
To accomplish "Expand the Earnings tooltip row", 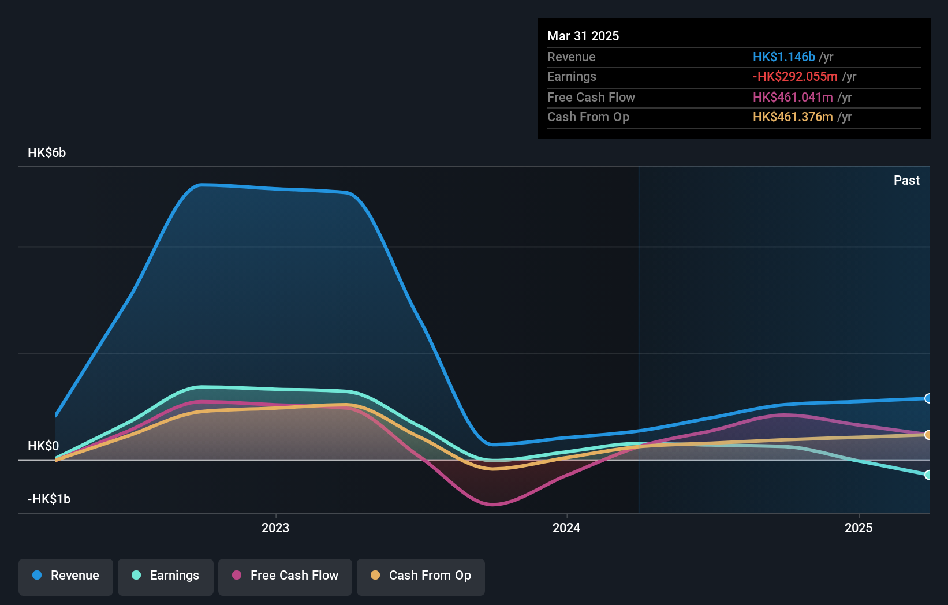I will [572, 76].
